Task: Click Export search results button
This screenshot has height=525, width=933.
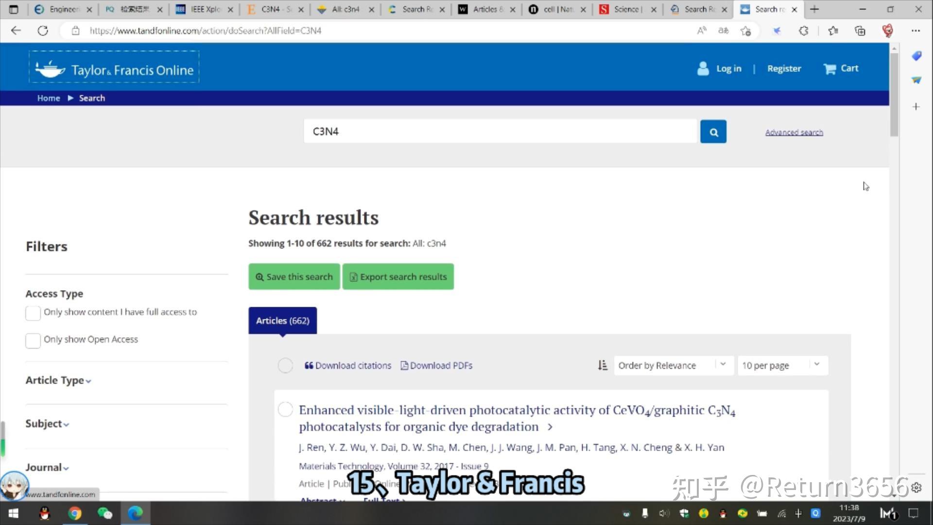Action: point(398,277)
